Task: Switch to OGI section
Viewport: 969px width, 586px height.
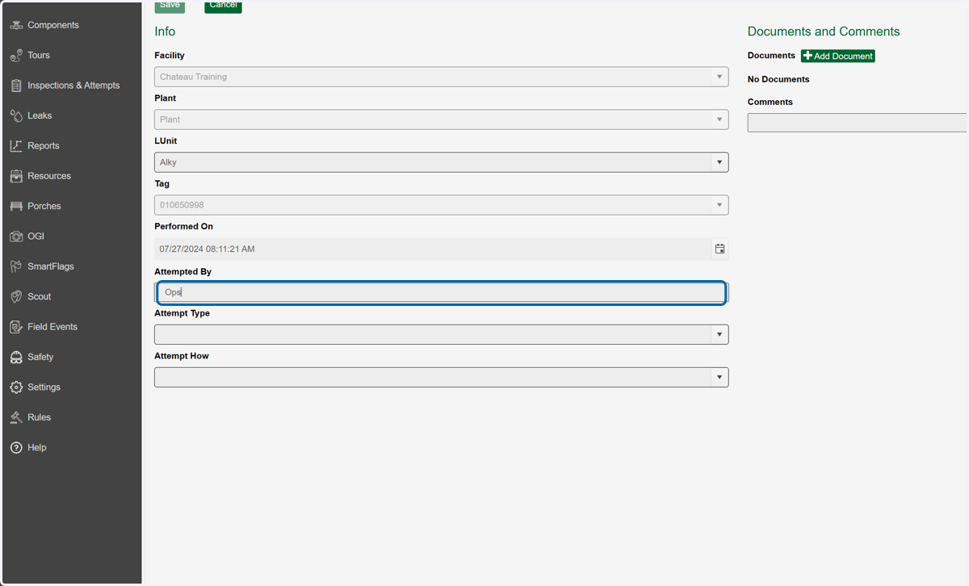Action: tap(36, 236)
